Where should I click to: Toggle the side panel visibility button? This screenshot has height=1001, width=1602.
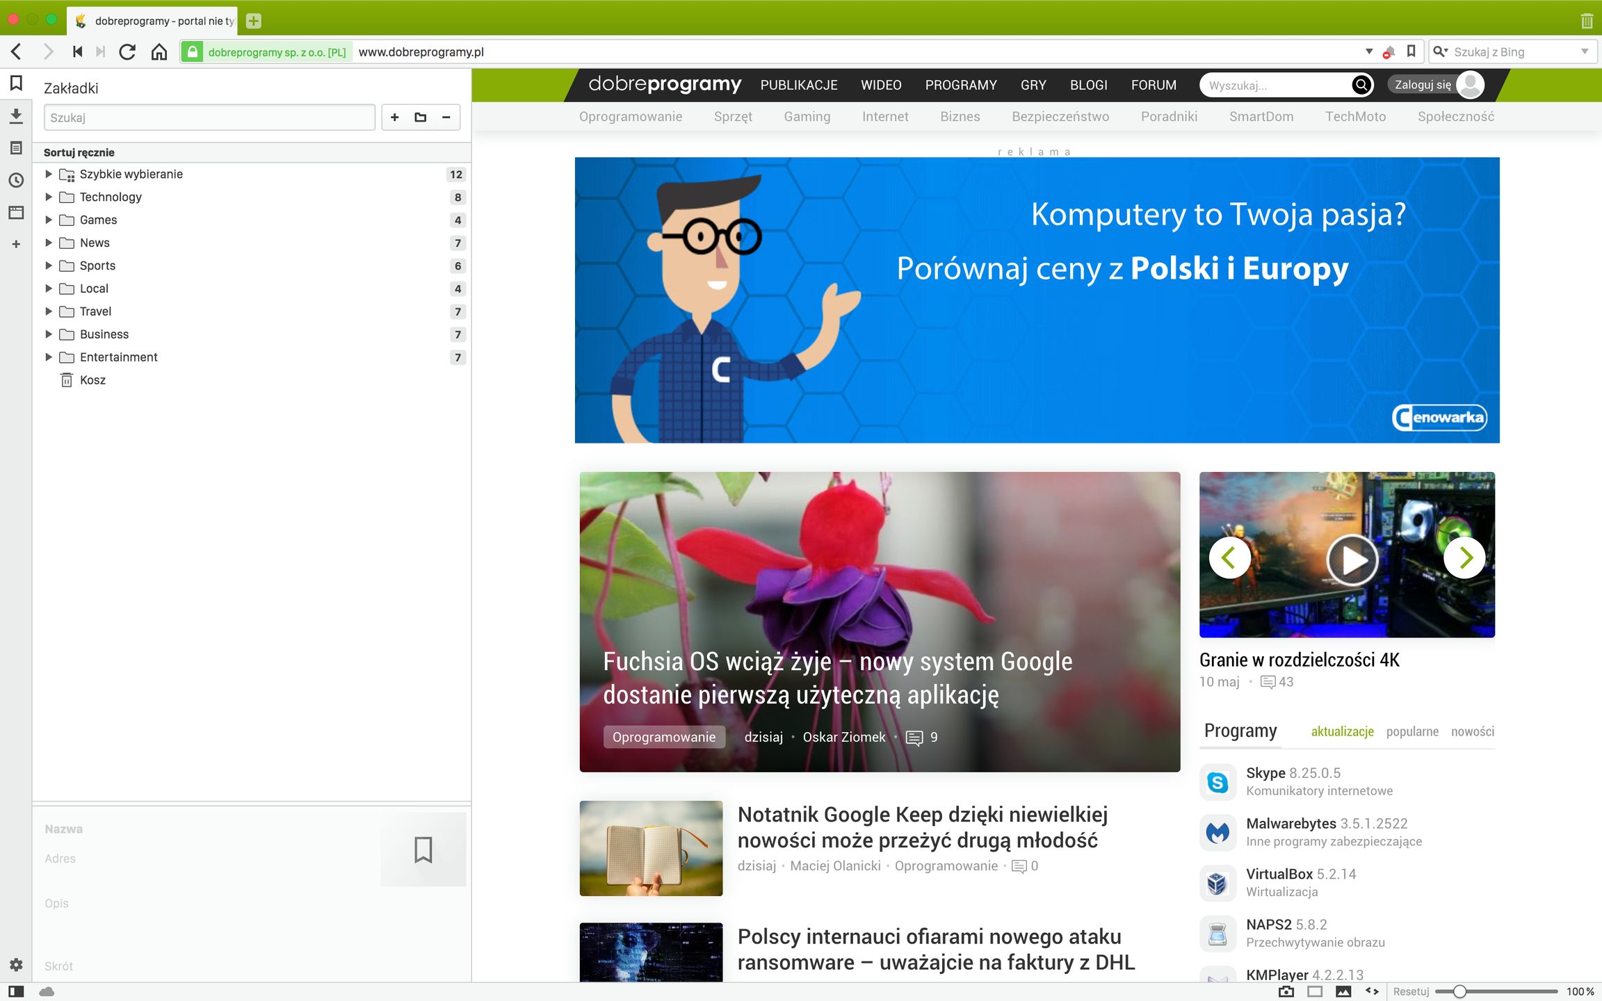click(x=16, y=991)
